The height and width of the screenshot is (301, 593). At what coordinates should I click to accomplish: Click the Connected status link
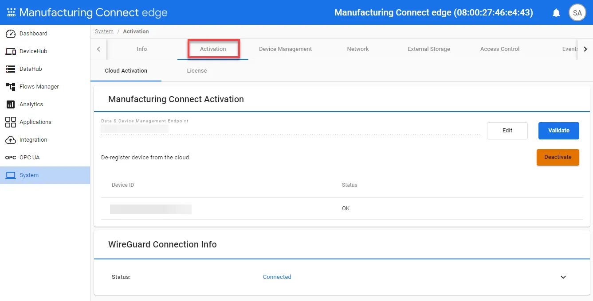tap(277, 277)
